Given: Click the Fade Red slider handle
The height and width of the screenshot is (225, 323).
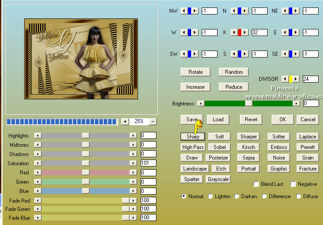Looking at the screenshot, I should (x=125, y=200).
